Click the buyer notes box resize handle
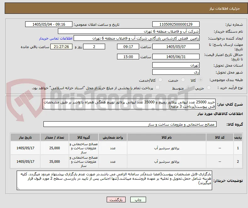The image size is (248, 208). 18,189
